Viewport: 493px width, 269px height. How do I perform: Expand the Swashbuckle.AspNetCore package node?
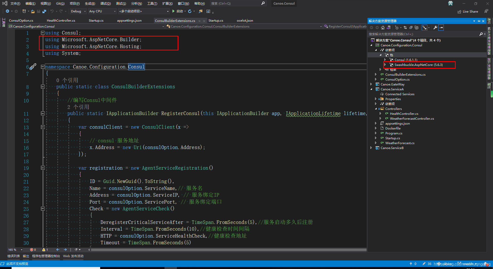(385, 65)
